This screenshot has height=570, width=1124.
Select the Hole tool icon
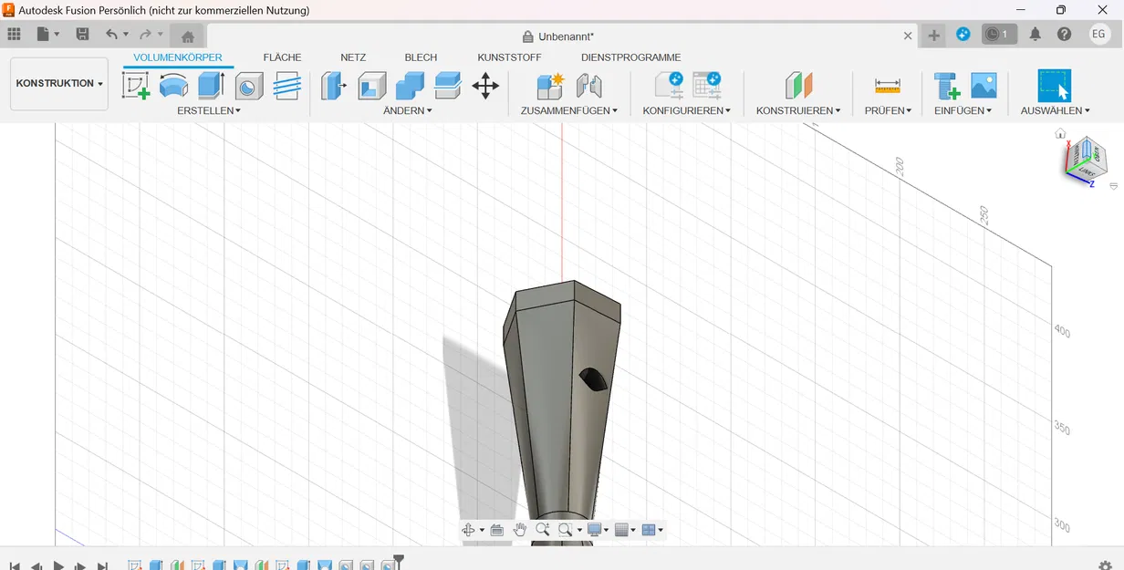pyautogui.click(x=249, y=87)
